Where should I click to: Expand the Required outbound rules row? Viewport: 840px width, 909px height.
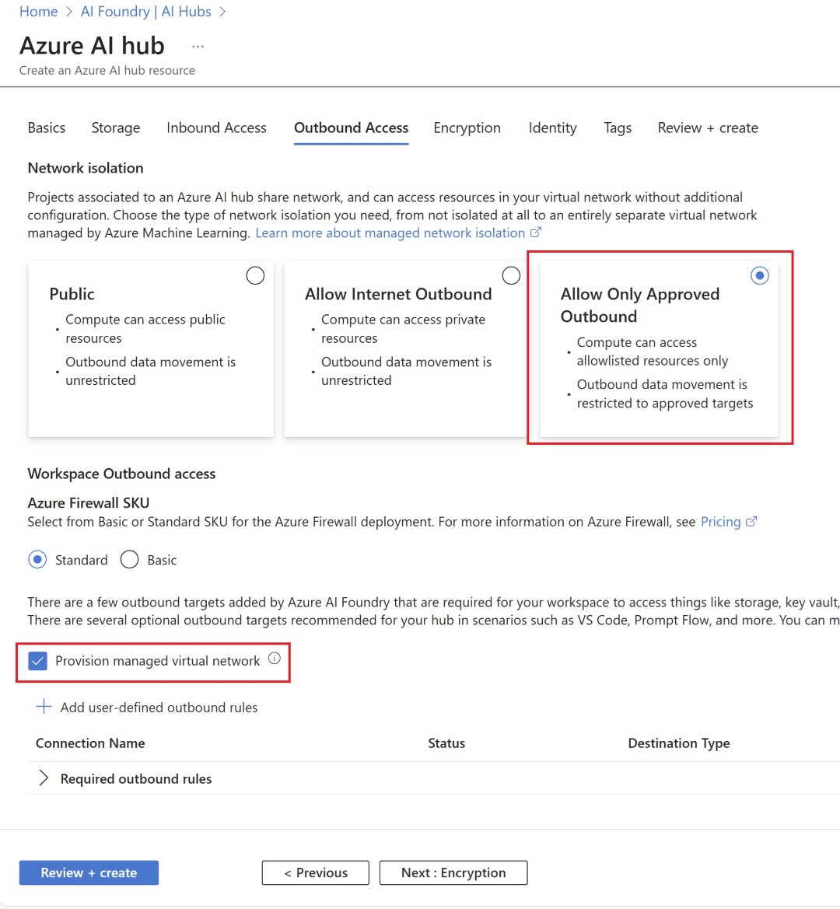(44, 778)
